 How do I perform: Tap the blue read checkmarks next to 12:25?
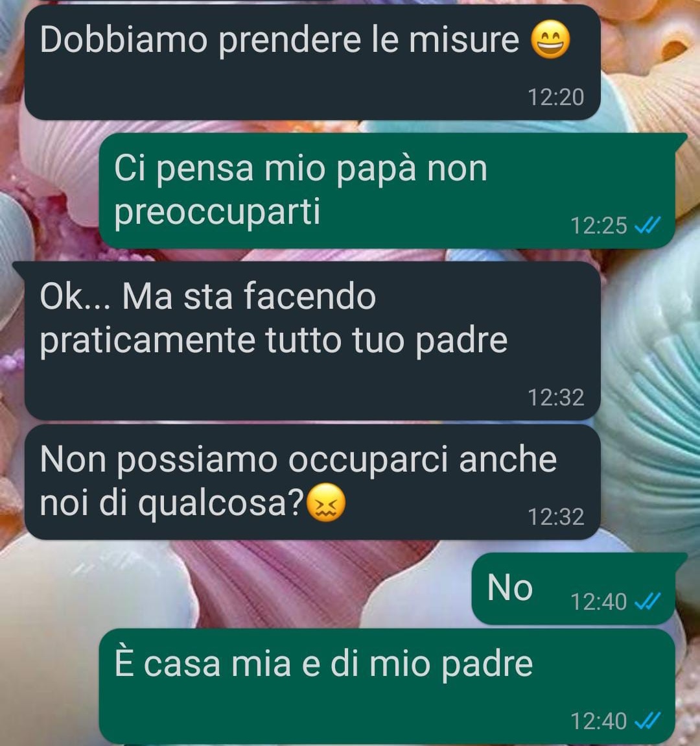tap(647, 225)
